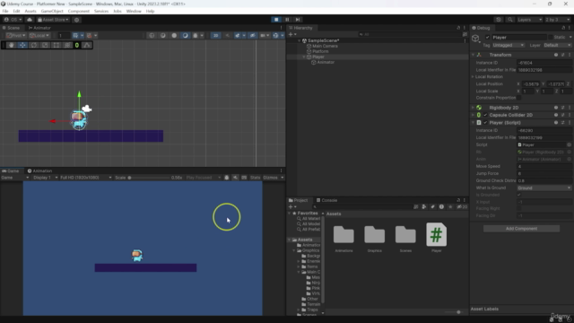Open the settings gear in top toolbar

pyautogui.click(x=76, y=20)
